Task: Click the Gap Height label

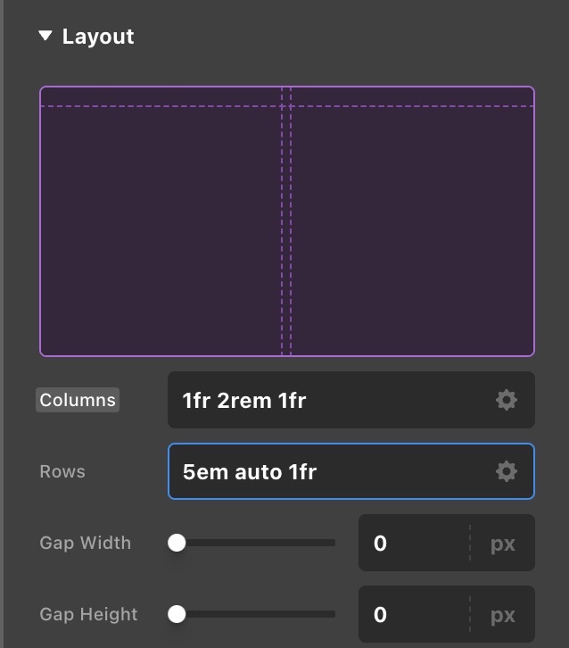Action: (x=88, y=614)
